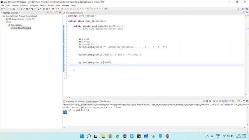The image size is (249, 140).
Task: Click the Coverage run icon
Action: pos(32,9)
